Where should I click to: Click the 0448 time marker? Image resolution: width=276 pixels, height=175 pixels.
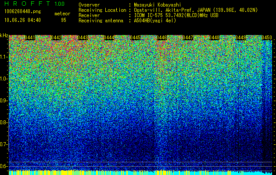coord(214,38)
